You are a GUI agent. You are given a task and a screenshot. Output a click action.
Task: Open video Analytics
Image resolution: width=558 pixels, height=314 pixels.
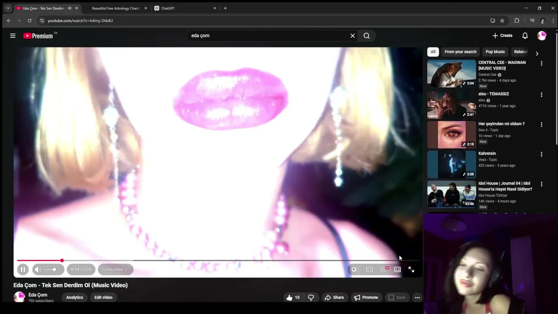pos(75,297)
